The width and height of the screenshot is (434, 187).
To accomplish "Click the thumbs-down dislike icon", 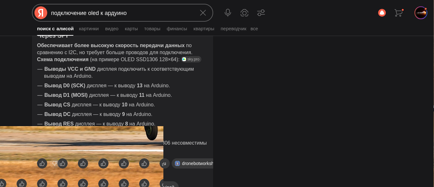I will pyautogui.click(x=55, y=163).
